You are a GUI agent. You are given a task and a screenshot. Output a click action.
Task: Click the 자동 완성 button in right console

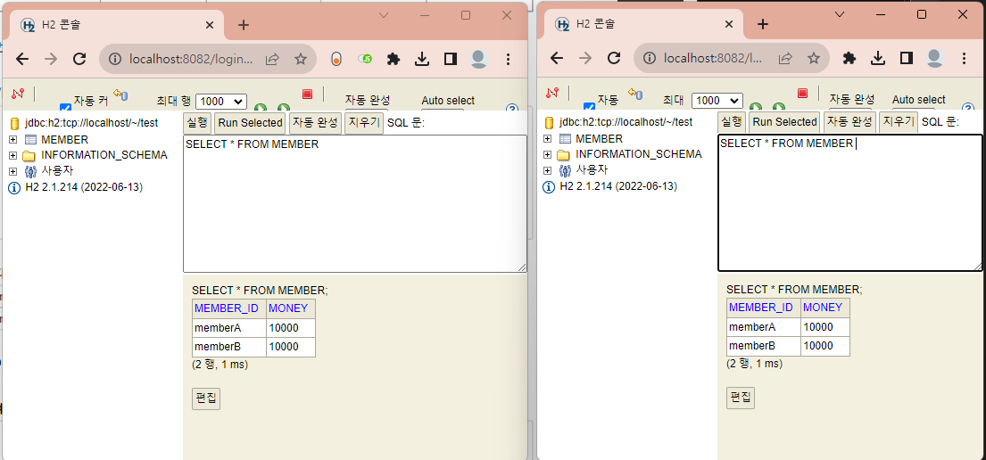[x=849, y=122]
